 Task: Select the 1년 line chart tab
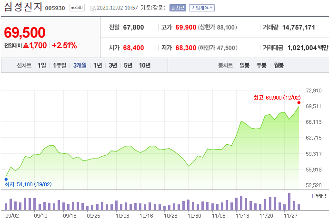[98, 65]
